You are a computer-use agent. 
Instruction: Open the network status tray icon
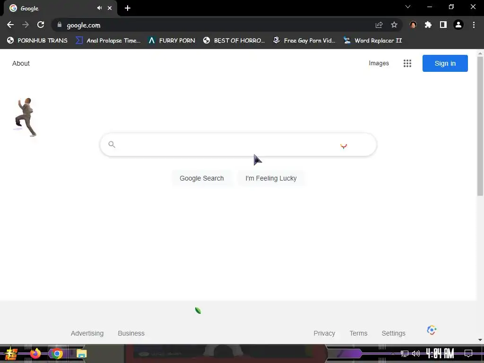[x=405, y=354]
